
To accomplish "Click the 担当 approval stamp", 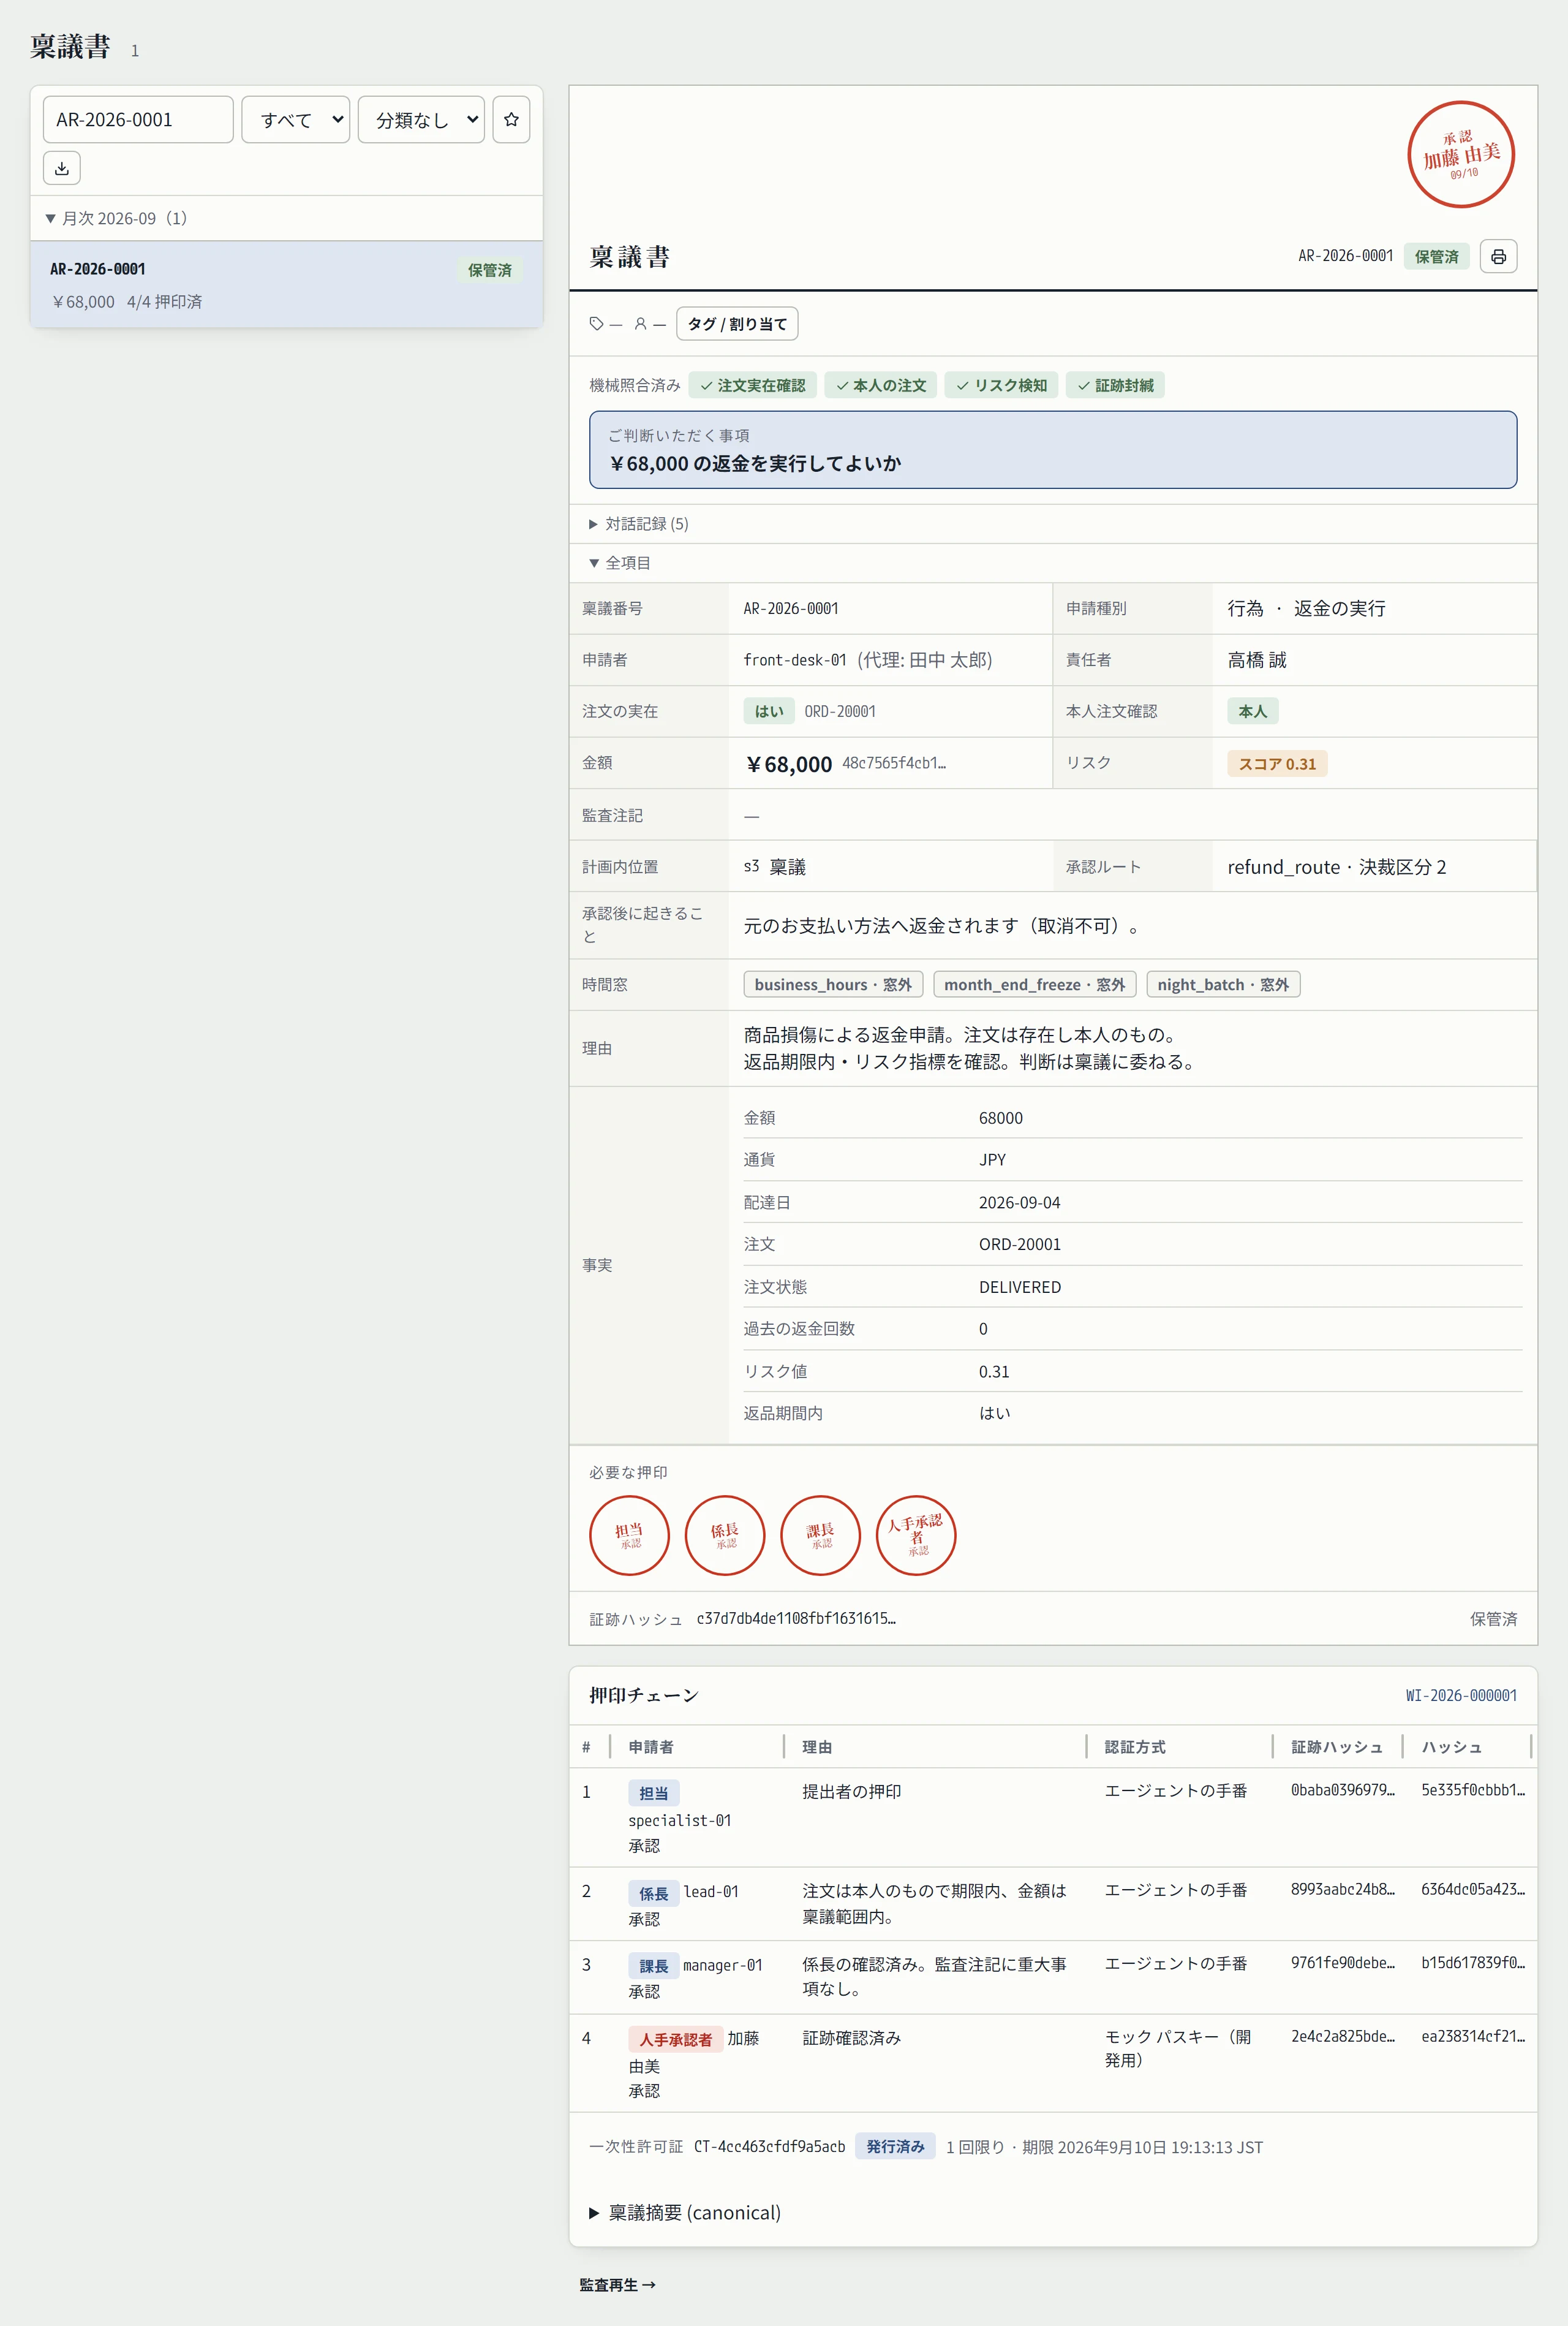I will (x=629, y=1535).
